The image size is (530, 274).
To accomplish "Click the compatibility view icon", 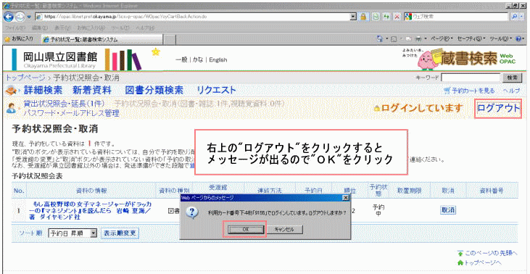I will click(x=375, y=16).
